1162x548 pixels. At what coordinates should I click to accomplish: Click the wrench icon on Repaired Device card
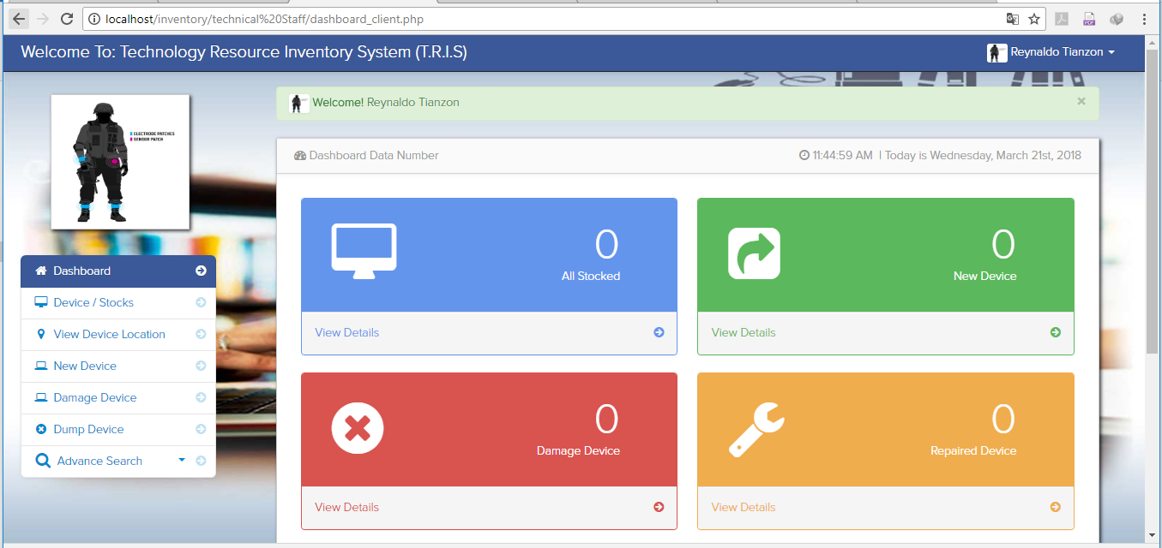coord(756,429)
